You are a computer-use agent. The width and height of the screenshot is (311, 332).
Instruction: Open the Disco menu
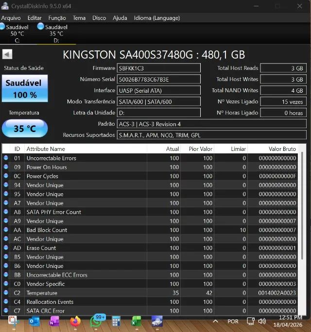(99, 18)
